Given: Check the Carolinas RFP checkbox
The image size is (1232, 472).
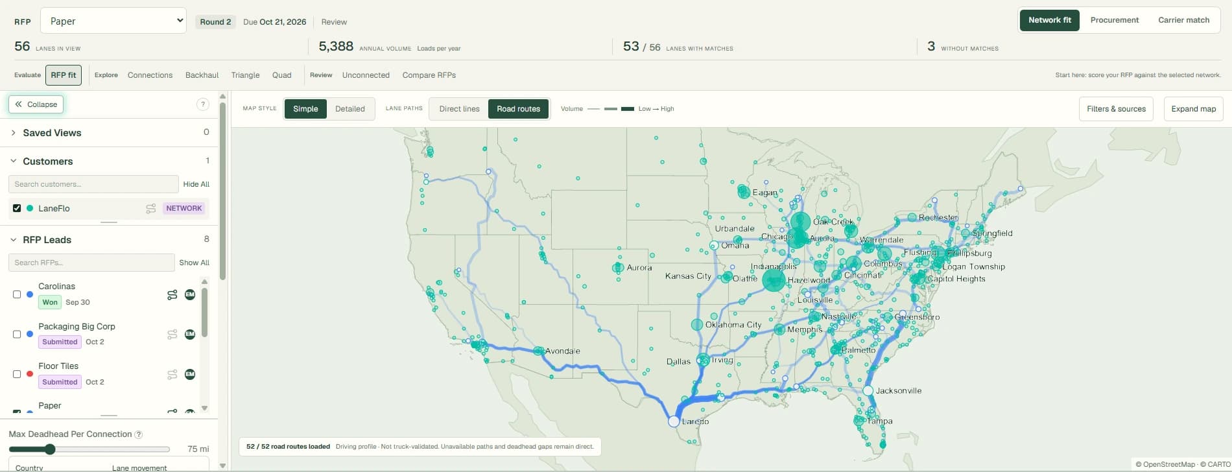Looking at the screenshot, I should tap(17, 294).
